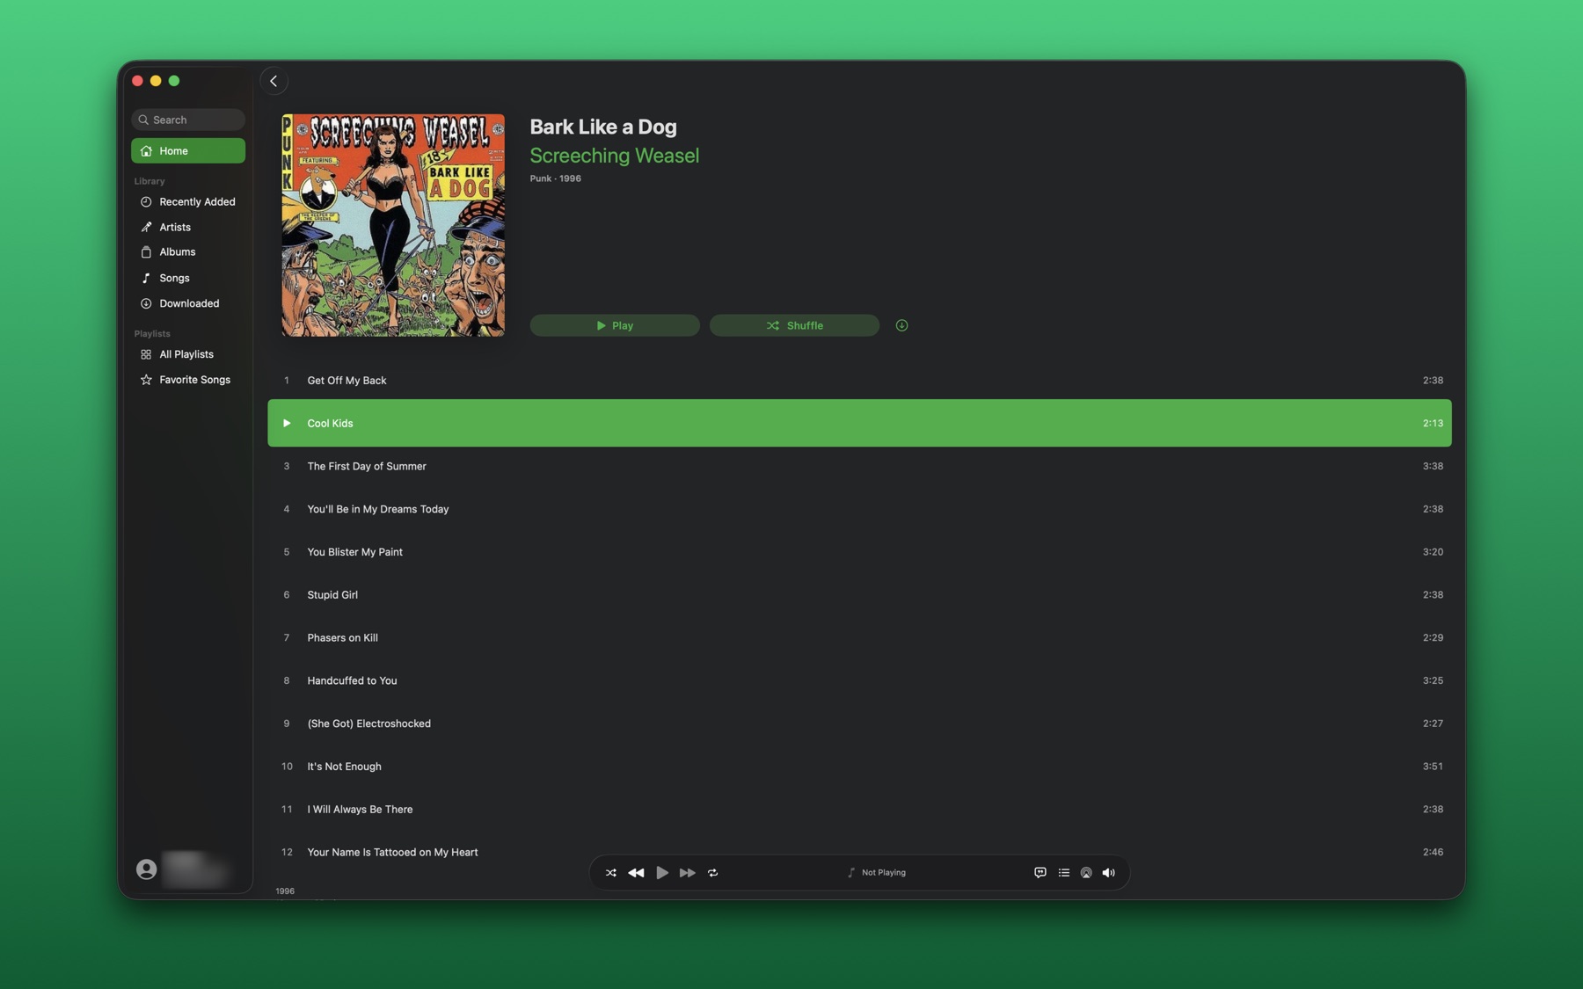Open the Screeching Weasel artist link
Screen dimensions: 1583x989
pos(614,156)
